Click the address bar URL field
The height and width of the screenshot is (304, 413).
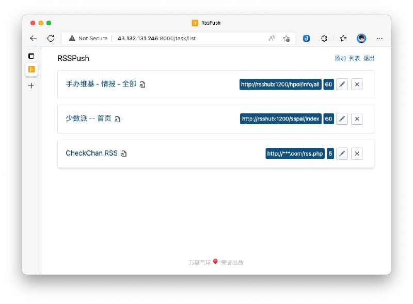click(155, 38)
